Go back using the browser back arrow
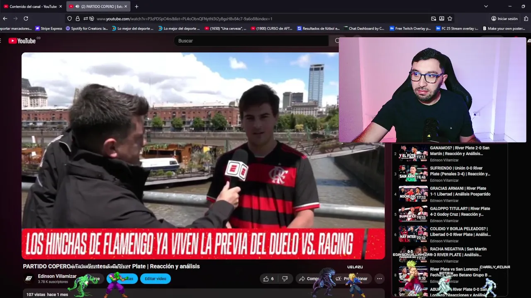The width and height of the screenshot is (531, 298). (x=5, y=19)
